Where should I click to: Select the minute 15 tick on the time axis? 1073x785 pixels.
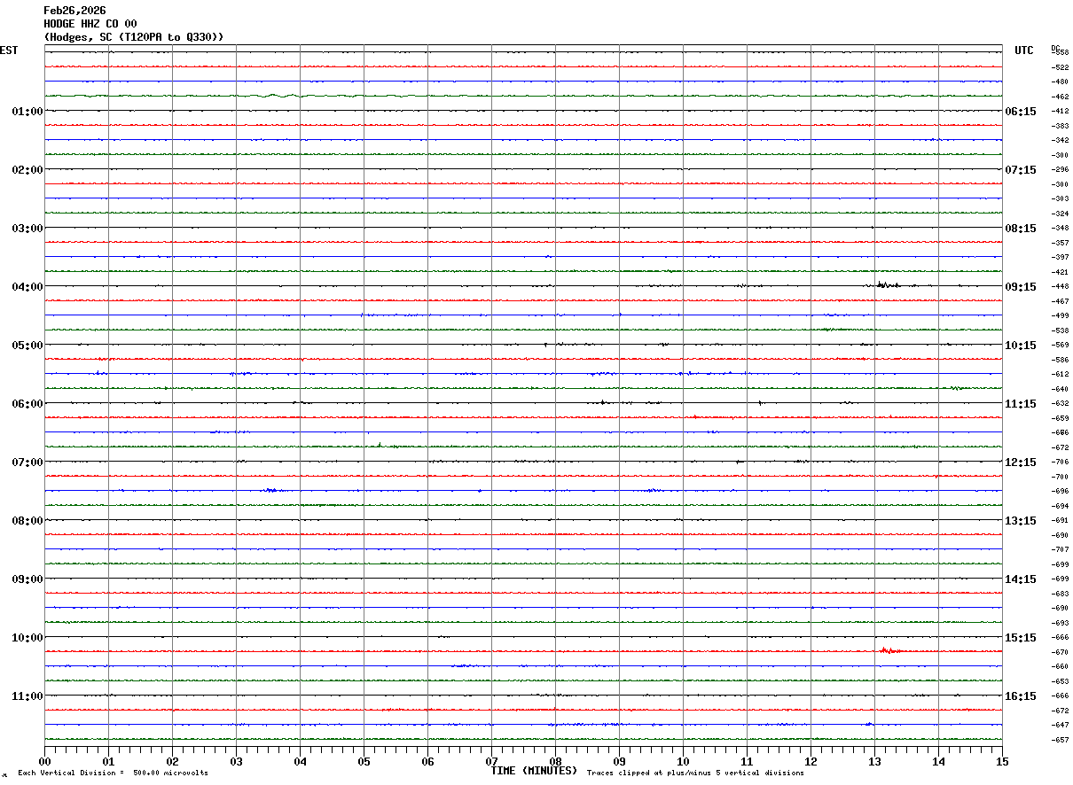tap(1002, 761)
